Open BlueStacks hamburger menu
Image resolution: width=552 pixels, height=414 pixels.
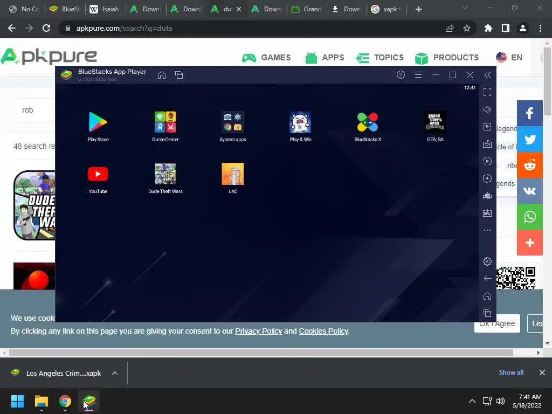[418, 74]
